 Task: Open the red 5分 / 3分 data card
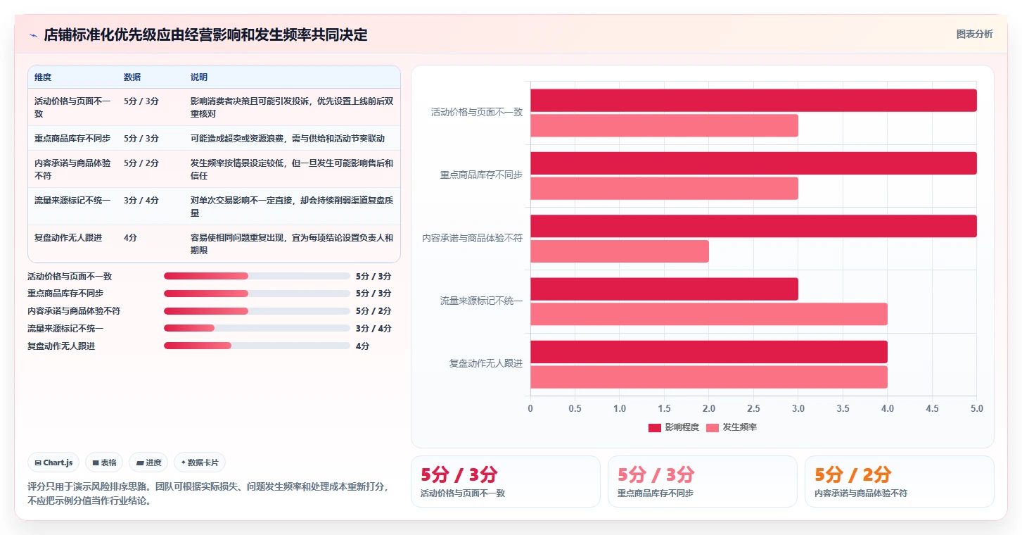tap(506, 481)
